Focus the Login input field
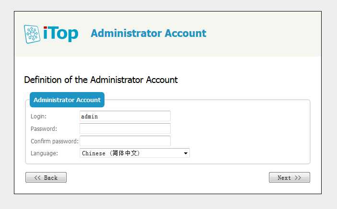Image resolution: width=337 pixels, height=209 pixels. click(x=125, y=116)
